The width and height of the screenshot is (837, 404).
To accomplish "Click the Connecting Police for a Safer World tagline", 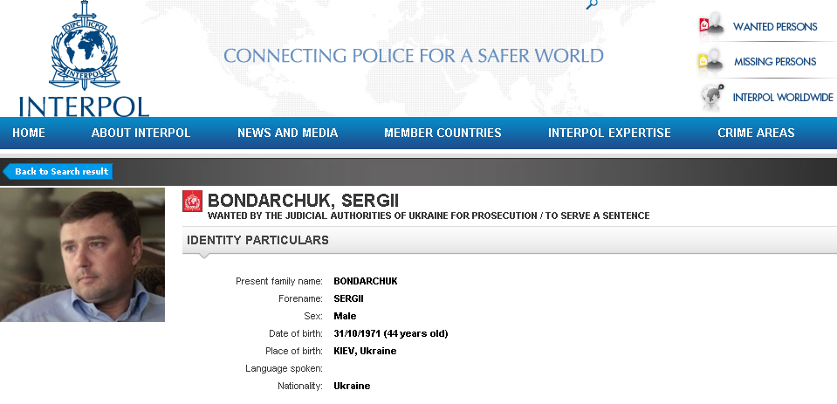I will click(x=414, y=56).
